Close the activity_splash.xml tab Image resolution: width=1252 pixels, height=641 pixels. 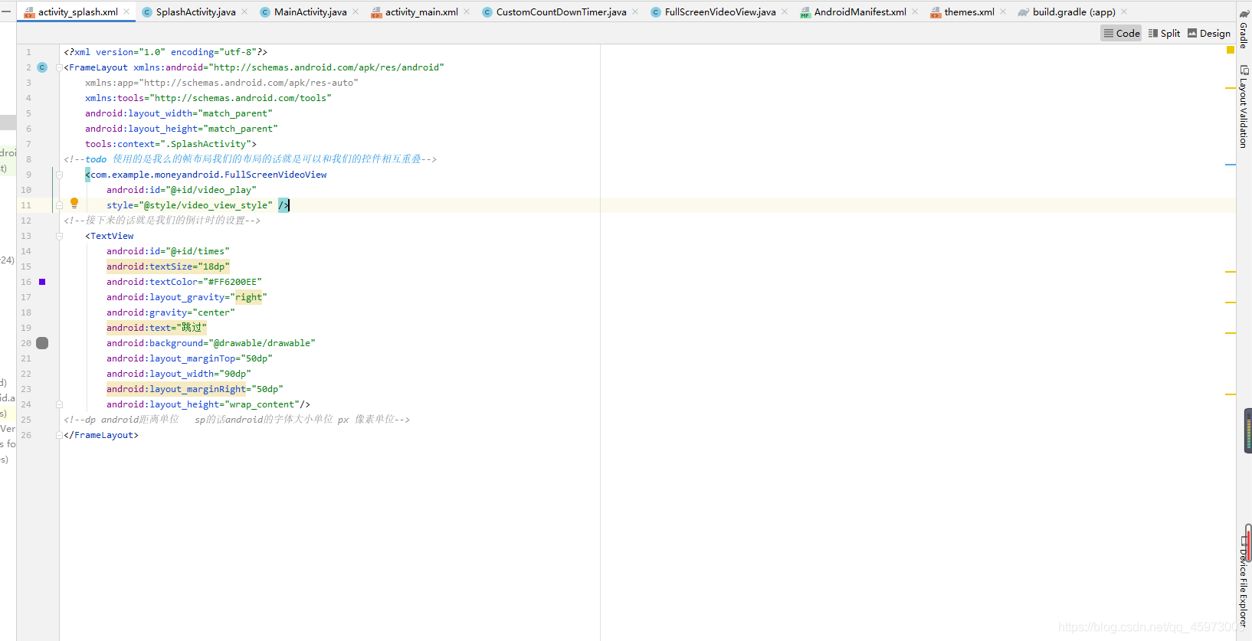click(x=126, y=11)
